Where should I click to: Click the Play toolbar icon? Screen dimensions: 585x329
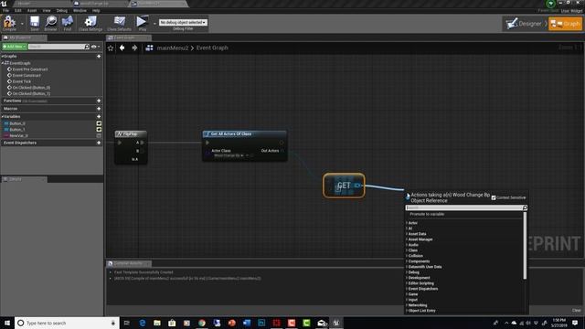click(x=142, y=22)
